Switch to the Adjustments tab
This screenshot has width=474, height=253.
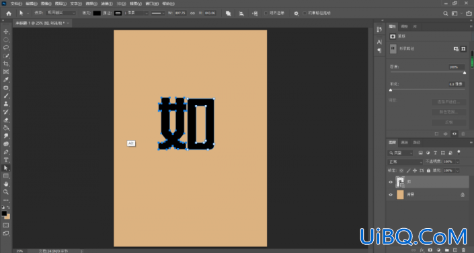404,27
